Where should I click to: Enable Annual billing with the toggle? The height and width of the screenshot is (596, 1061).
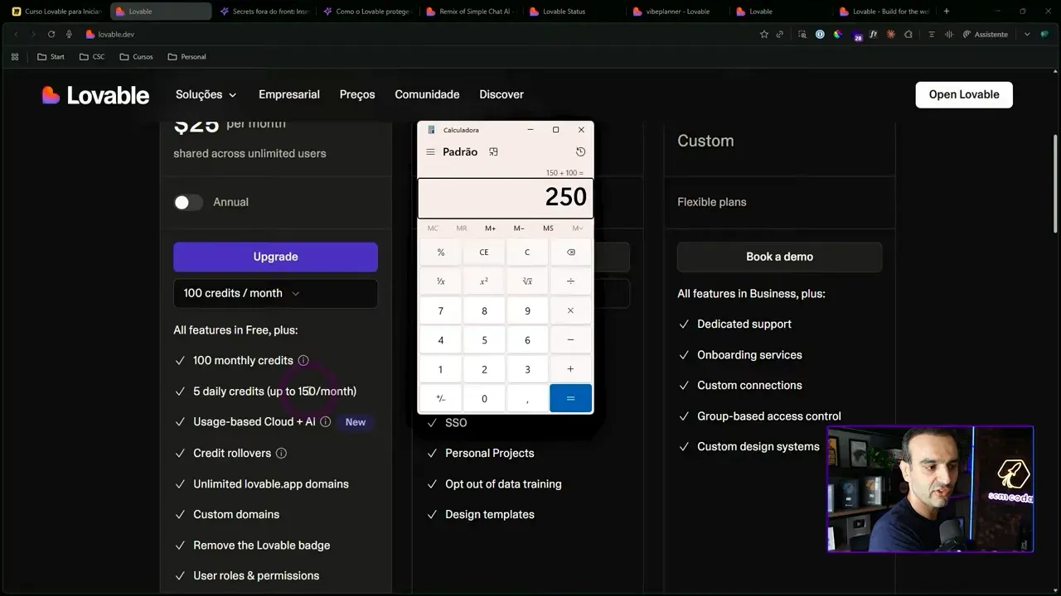[x=188, y=202]
